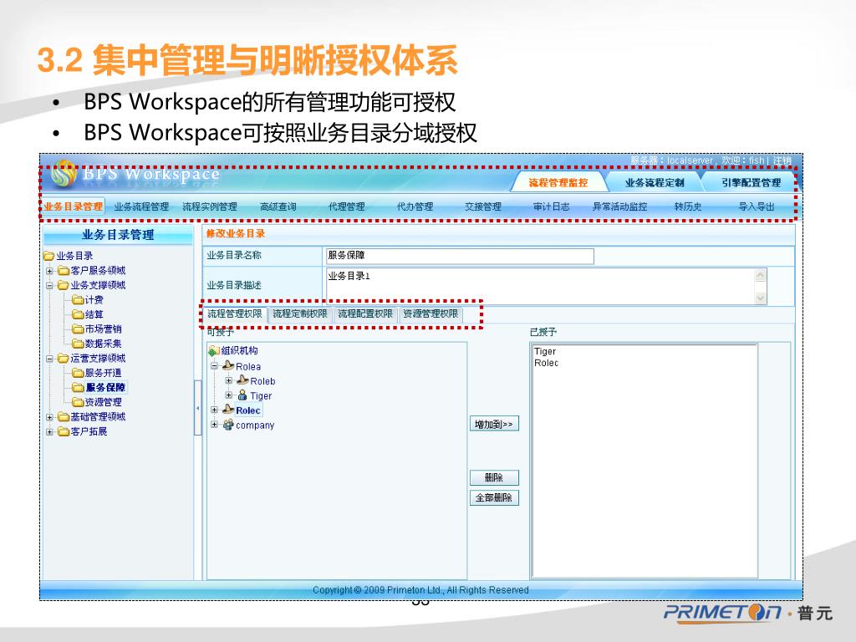Click the company group icon

point(228,425)
